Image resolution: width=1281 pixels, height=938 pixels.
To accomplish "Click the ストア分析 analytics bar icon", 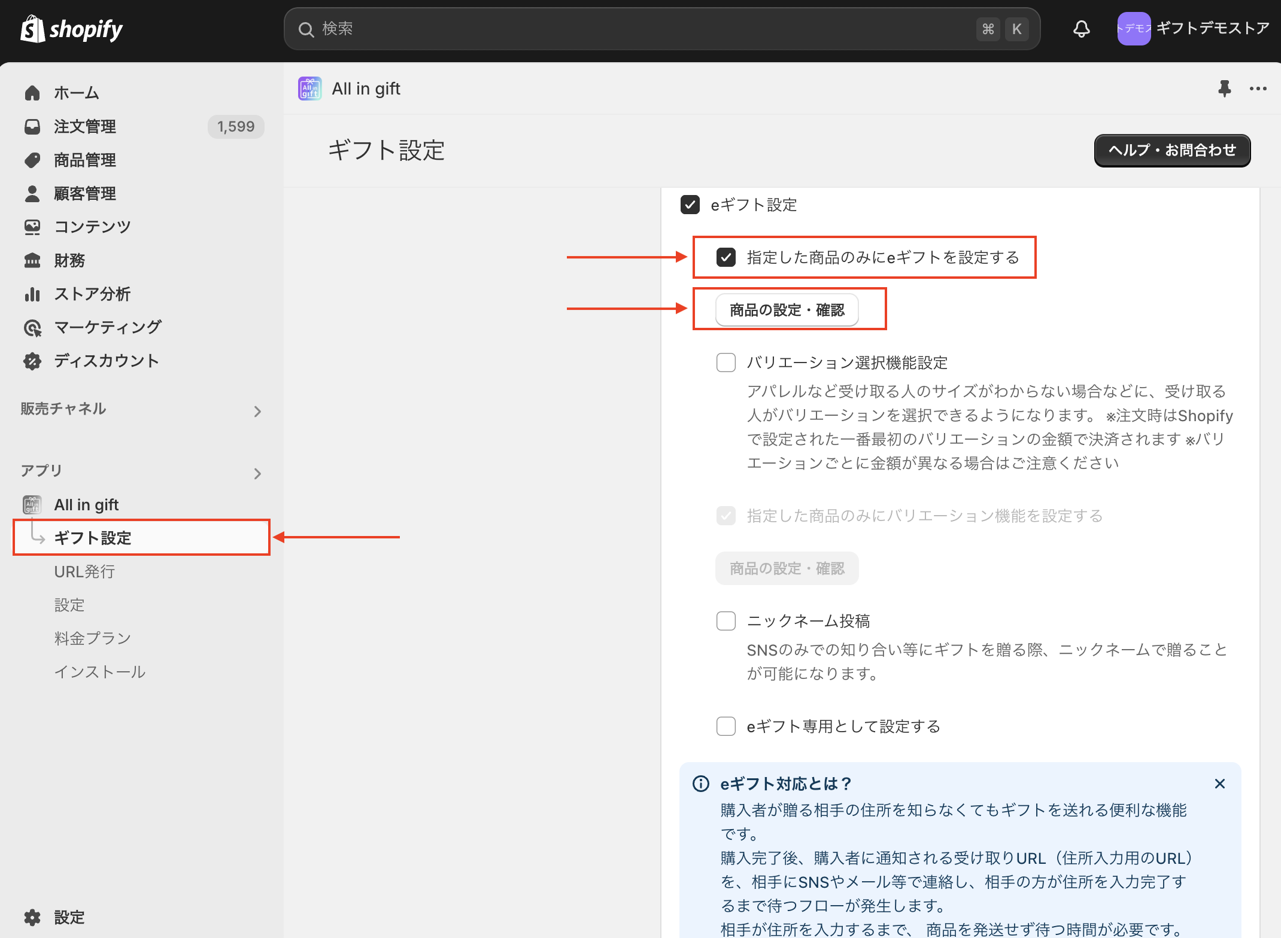I will (x=32, y=294).
